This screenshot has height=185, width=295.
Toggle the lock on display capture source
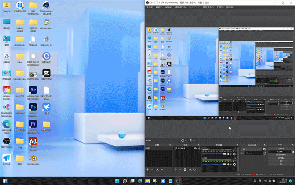199,148
